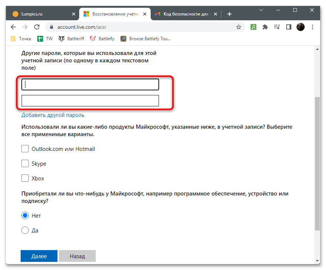
Task: Close the Gmail security code tab
Action: tap(215, 14)
